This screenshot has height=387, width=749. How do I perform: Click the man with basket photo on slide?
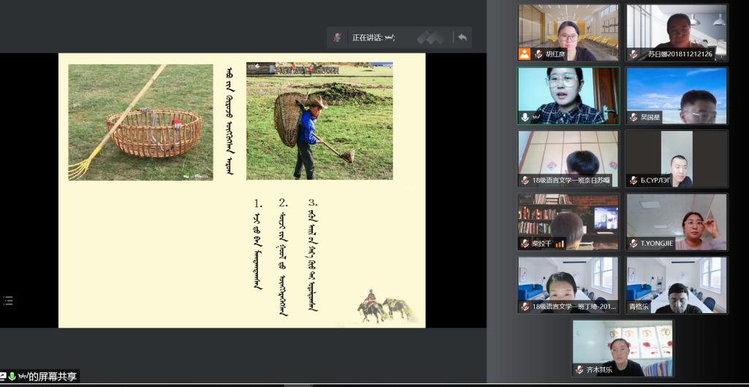point(319,121)
